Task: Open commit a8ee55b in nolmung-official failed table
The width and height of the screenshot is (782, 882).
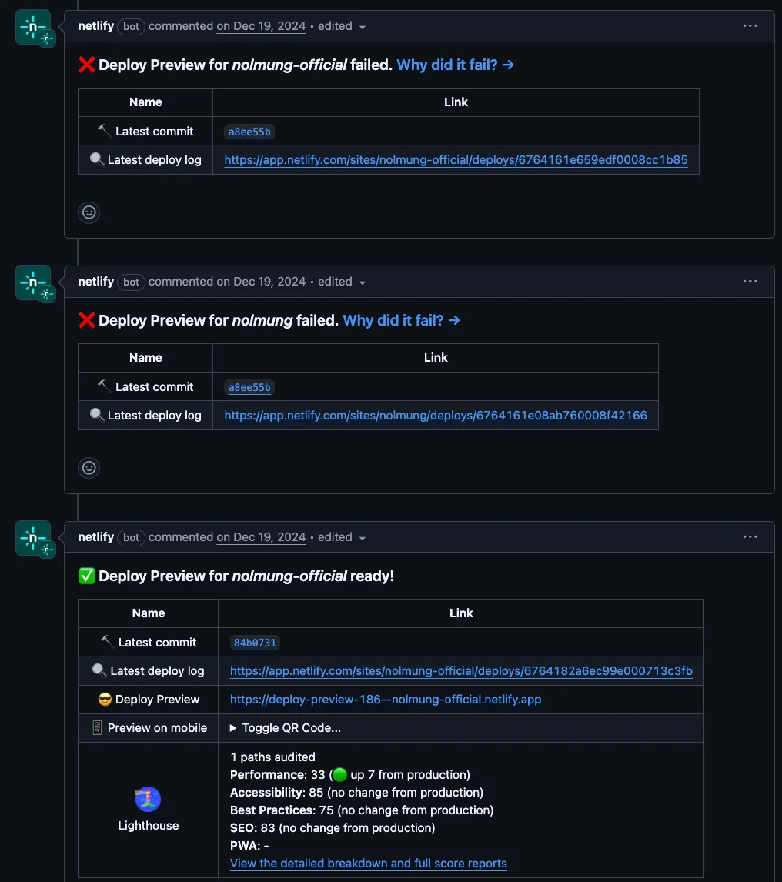Action: point(249,132)
